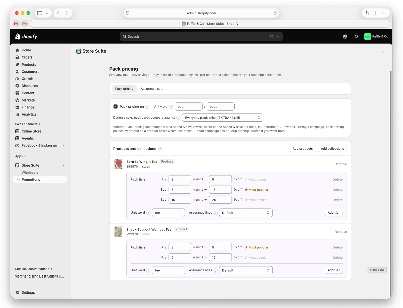Click the Add collections button

click(x=332, y=149)
